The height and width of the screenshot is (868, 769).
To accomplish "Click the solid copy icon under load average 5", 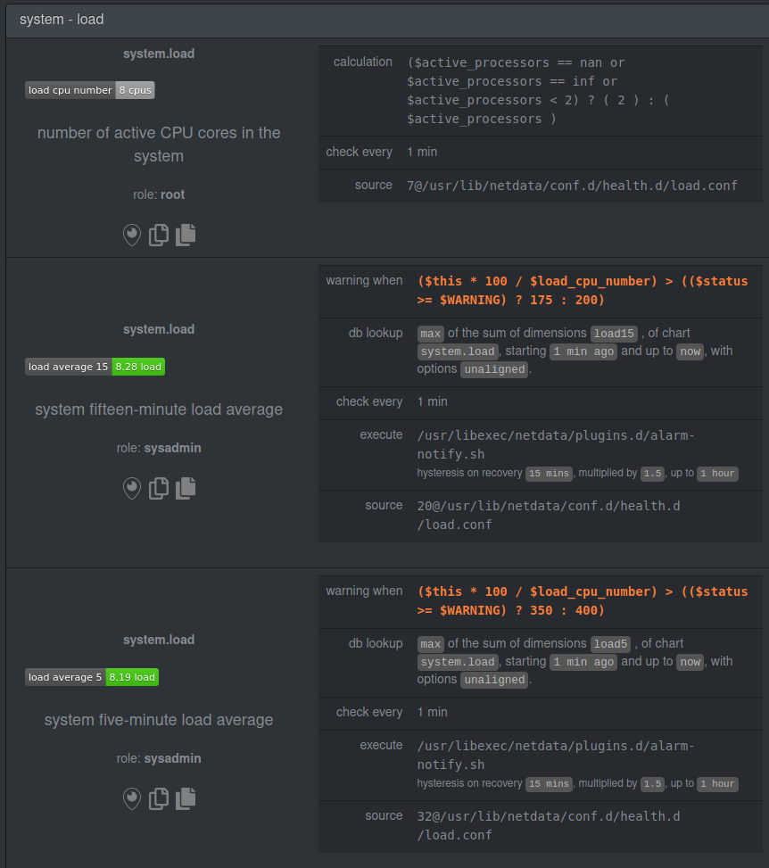I will (186, 798).
